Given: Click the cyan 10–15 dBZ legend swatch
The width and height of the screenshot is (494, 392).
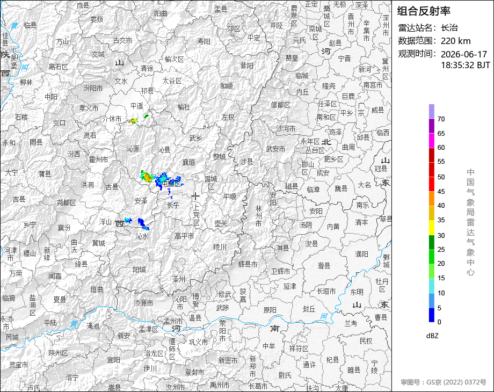Looking at the screenshot, I should coord(431,286).
